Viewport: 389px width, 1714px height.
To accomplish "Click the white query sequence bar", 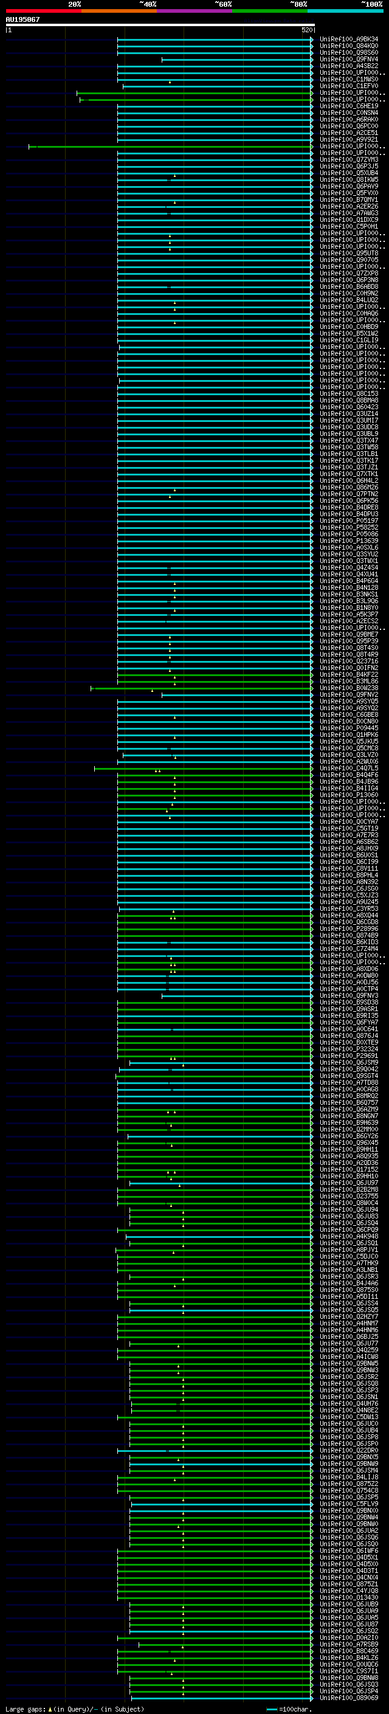I will click(160, 26).
